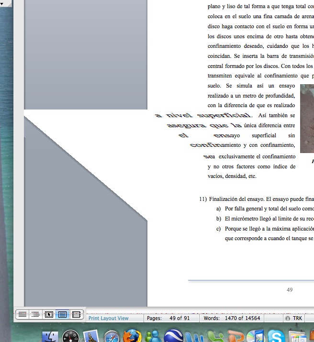314x342 pixels.
Task: Click the Words 1470 of 14564 counter
Action: (232, 318)
